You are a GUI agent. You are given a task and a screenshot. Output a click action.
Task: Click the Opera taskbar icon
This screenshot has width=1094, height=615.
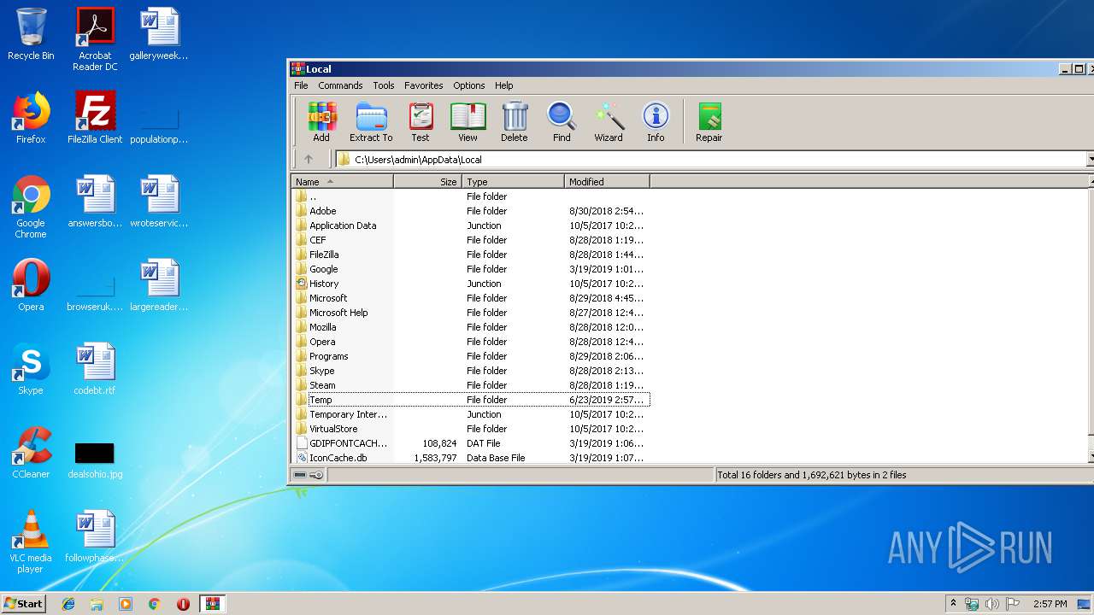point(183,604)
